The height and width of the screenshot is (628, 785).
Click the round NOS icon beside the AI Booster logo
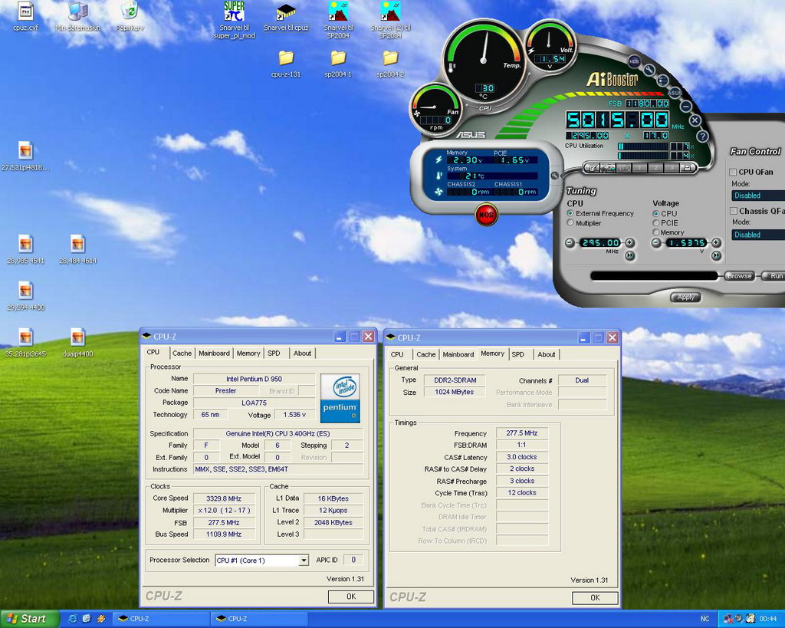tap(634, 61)
